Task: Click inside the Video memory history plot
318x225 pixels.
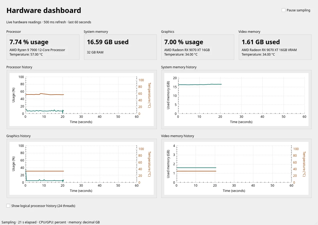Action: point(234,164)
